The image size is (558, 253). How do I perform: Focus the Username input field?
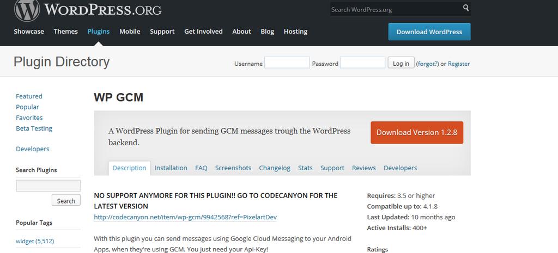(287, 63)
